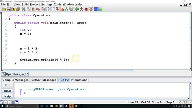Undo last edit with red arrow icon

38,9
